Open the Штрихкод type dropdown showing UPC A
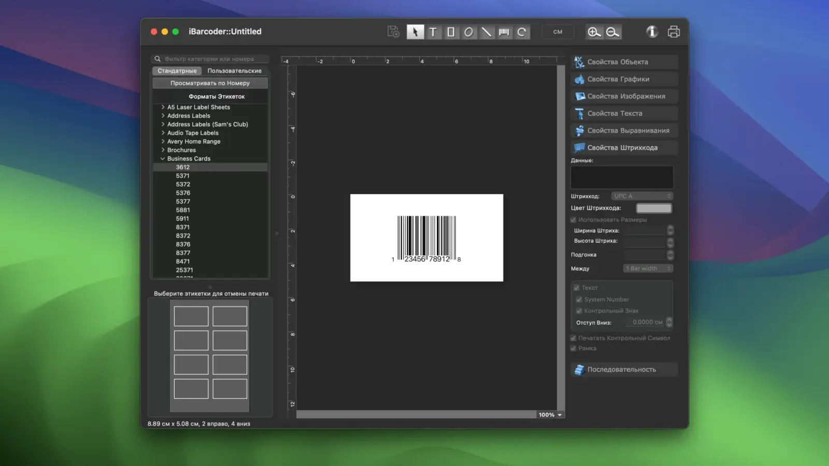 tap(642, 196)
